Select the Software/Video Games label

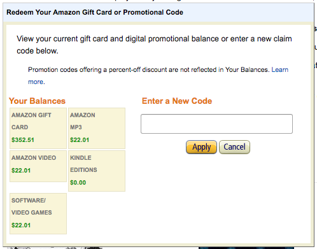[x=32, y=206]
